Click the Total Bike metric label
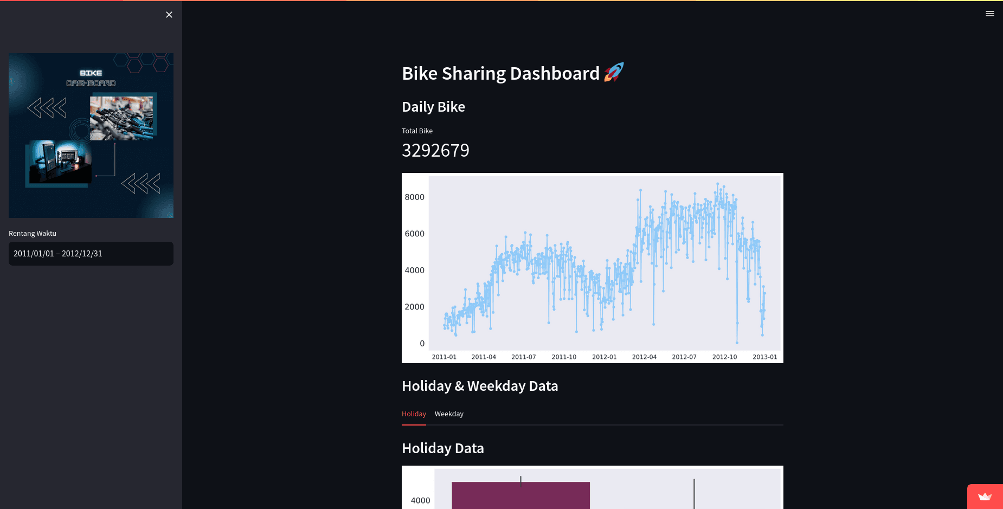Viewport: 1003px width, 509px height. [417, 131]
